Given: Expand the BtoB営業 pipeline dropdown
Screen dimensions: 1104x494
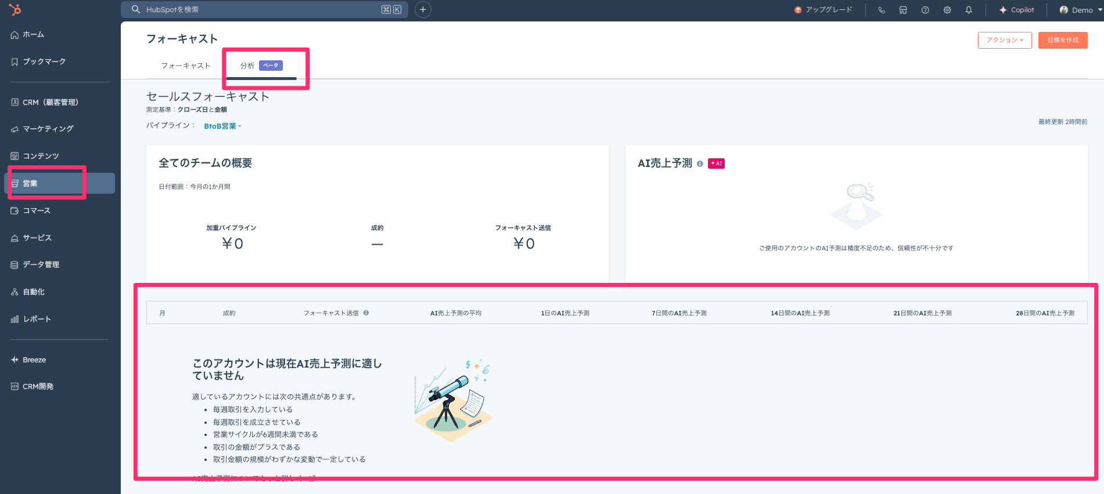Looking at the screenshot, I should pyautogui.click(x=222, y=126).
